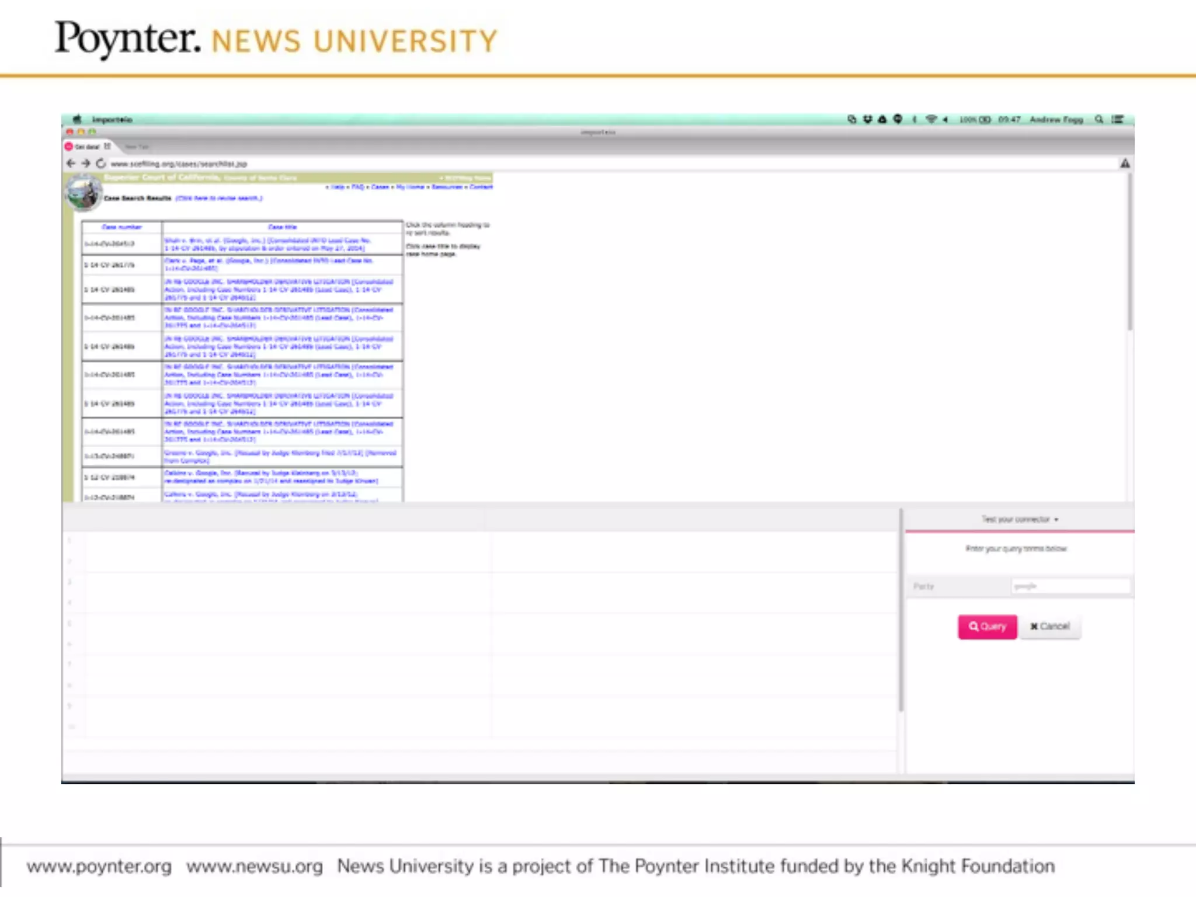Open the Notification Center list icon
Image resolution: width=1196 pixels, height=897 pixels.
pos(1117,119)
